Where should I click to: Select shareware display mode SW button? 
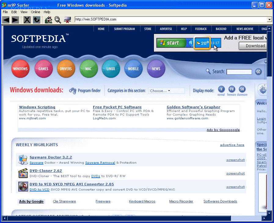coord(242,89)
